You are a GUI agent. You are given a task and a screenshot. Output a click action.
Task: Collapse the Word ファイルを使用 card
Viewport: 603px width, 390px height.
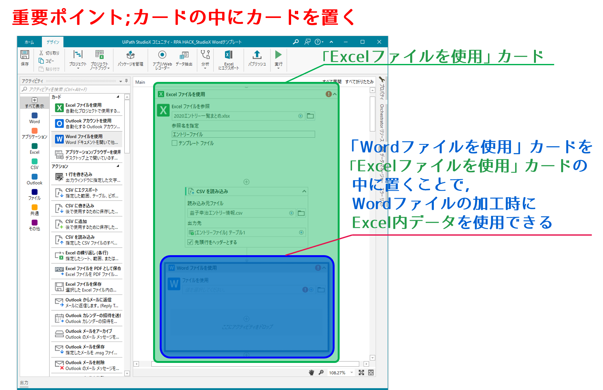tap(324, 268)
